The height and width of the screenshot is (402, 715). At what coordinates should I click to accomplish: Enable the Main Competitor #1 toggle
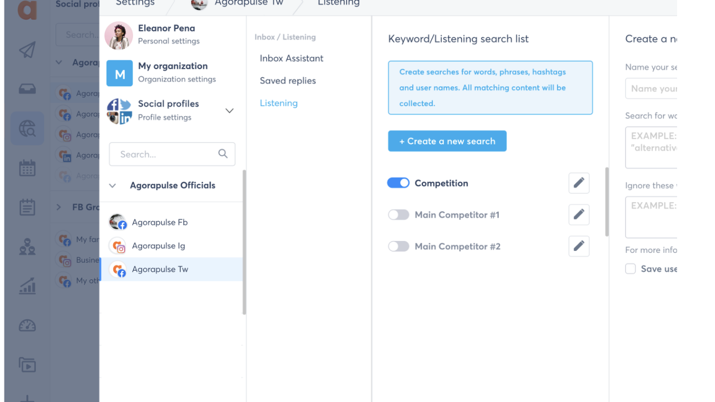click(x=398, y=215)
